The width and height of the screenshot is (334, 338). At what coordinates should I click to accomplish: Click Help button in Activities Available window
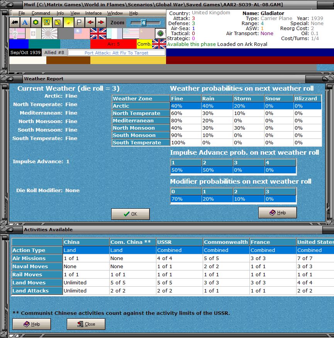32,324
